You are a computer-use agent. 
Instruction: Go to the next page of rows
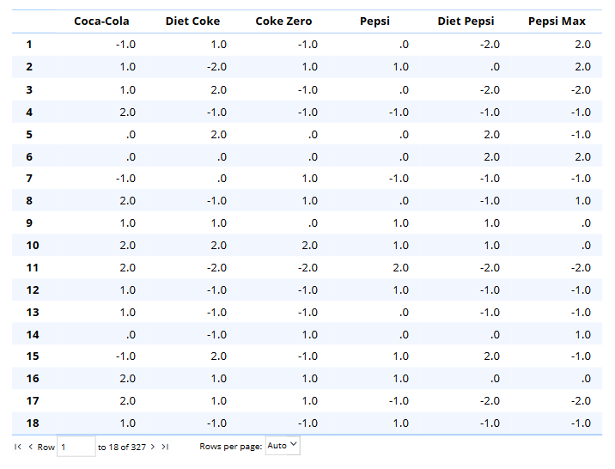tap(153, 447)
